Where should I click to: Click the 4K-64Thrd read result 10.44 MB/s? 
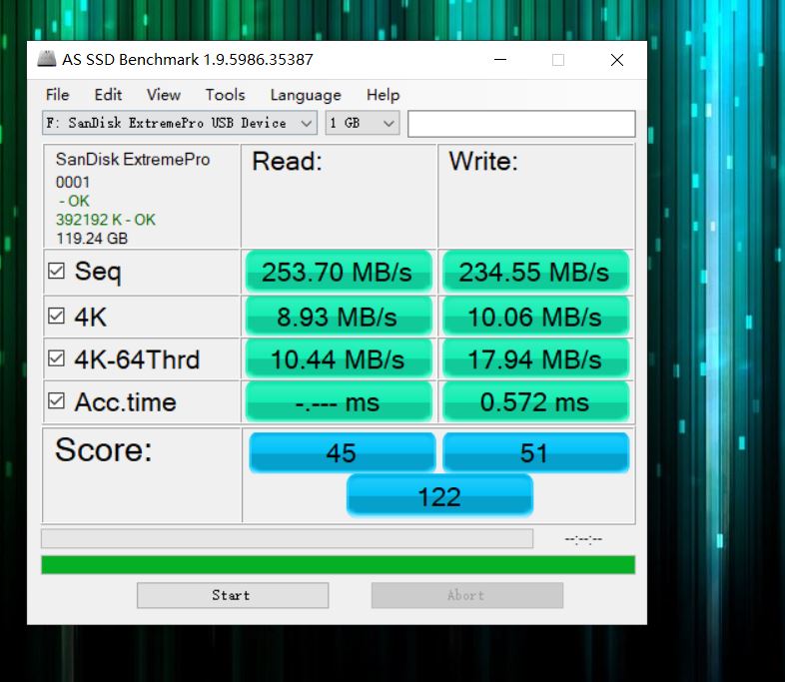pos(339,358)
